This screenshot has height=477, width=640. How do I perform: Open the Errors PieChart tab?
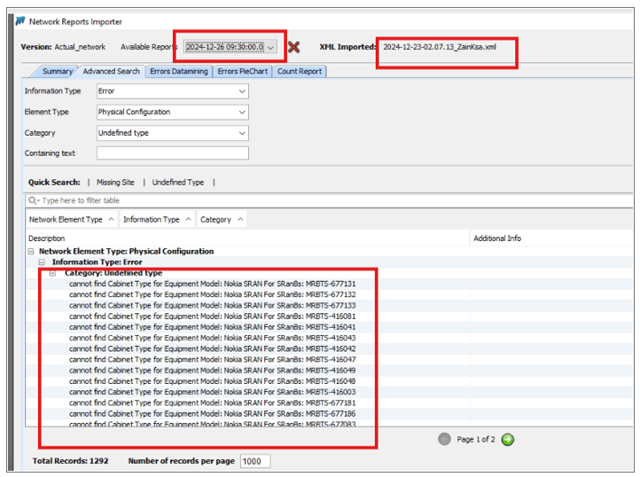coord(242,71)
